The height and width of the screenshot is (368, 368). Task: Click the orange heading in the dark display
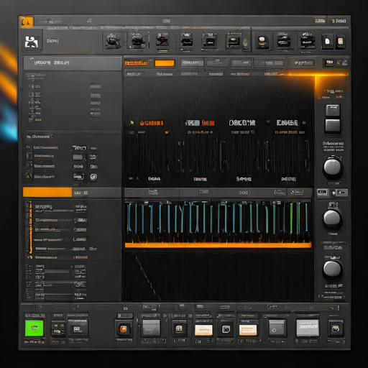(x=152, y=123)
